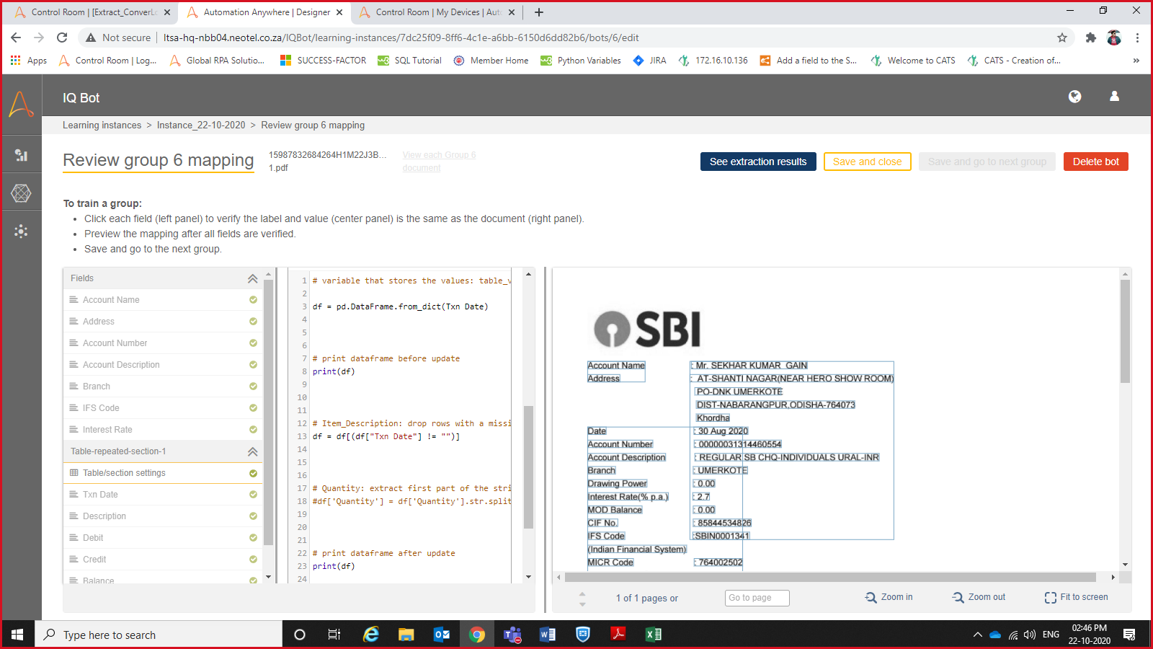Open the Python Variables bookmark
The image size is (1153, 649).
(581, 61)
